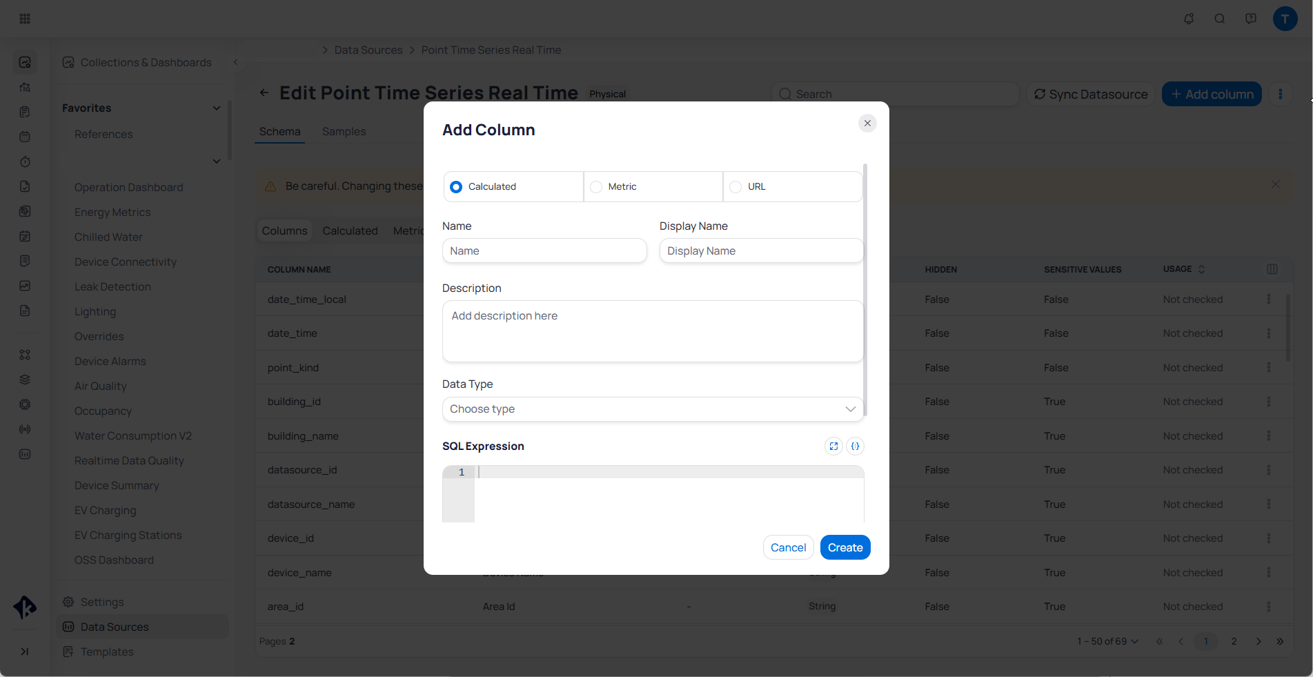Click the broadcast signal icon in left rail

(25, 429)
